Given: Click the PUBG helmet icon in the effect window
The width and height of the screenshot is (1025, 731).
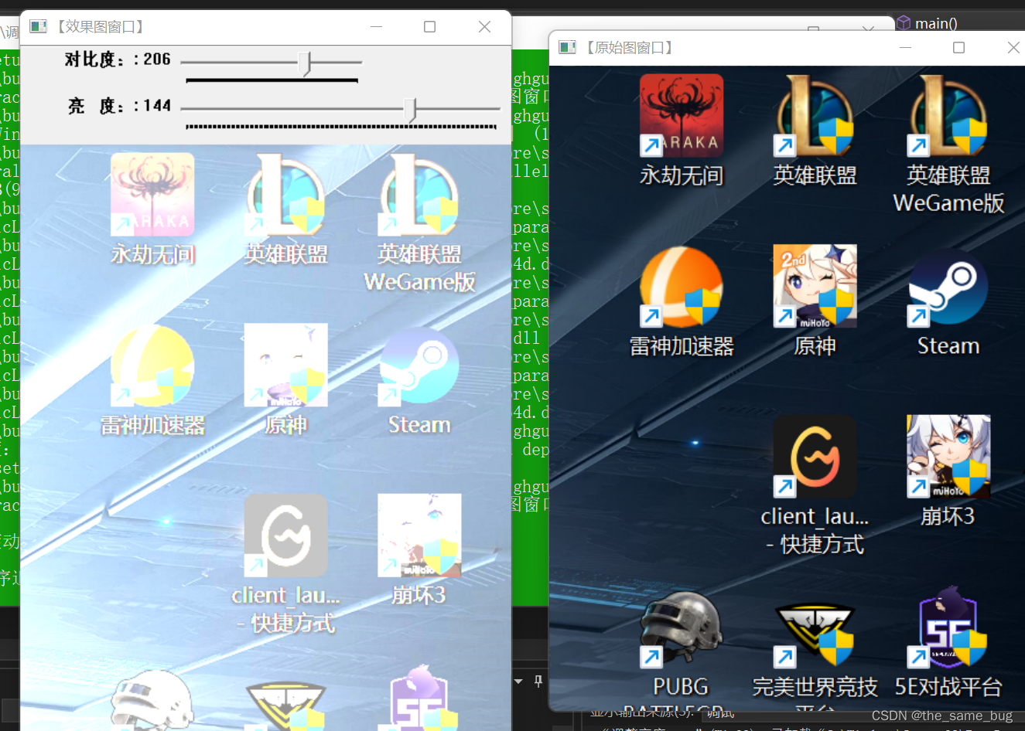Looking at the screenshot, I should pos(152,699).
